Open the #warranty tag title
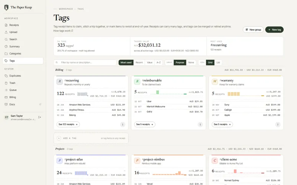Image resolution: width=297 pixels, height=185 pixels. pos(226,80)
